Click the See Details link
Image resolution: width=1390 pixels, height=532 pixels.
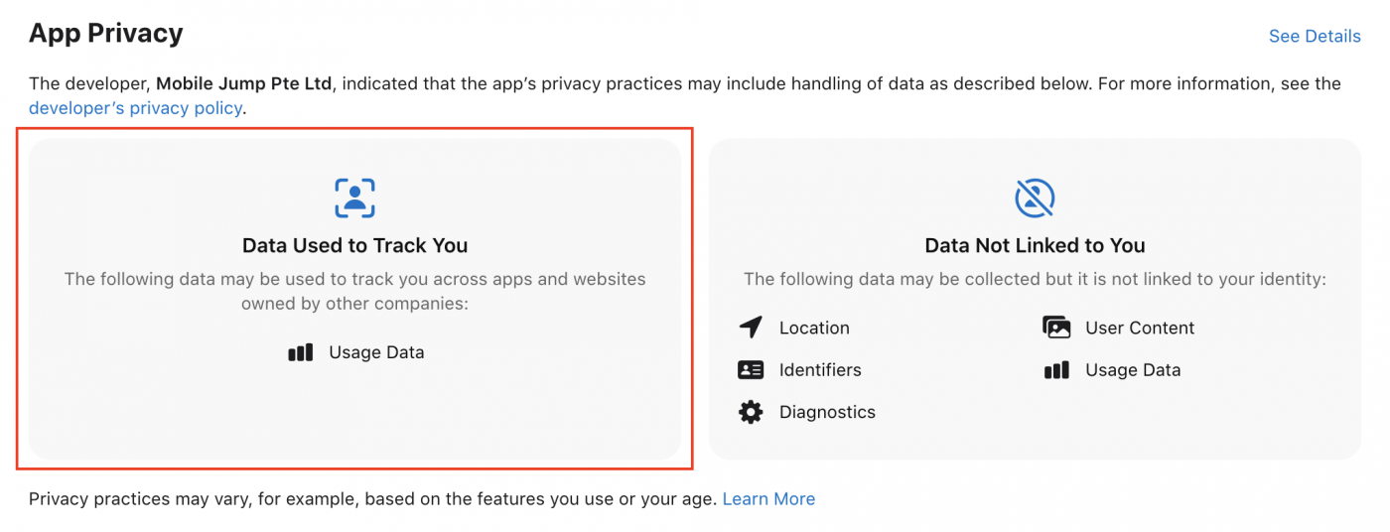(1314, 36)
